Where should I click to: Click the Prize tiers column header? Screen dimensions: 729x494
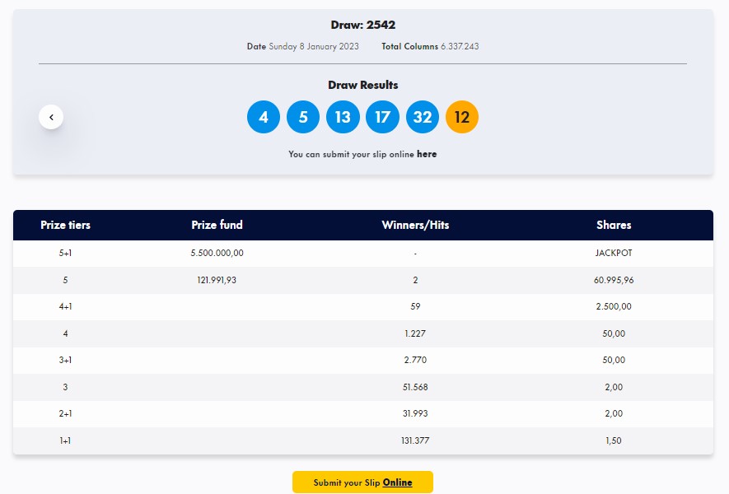[x=65, y=225]
